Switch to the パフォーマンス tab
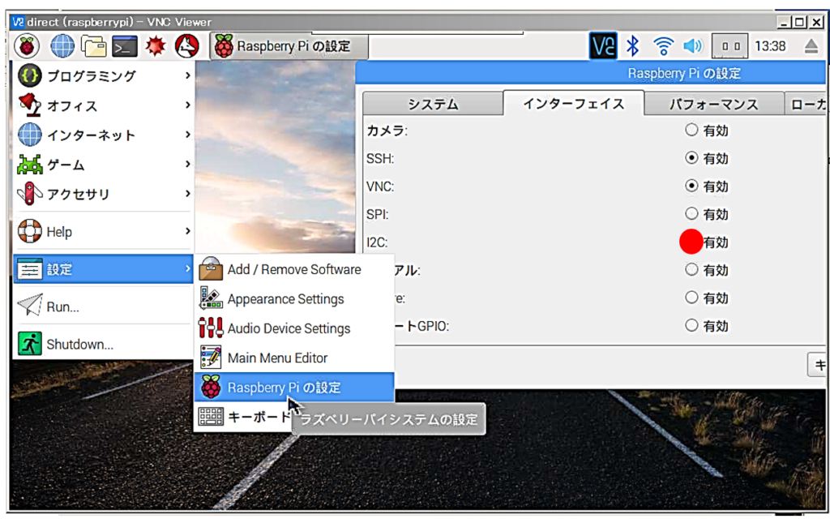This screenshot has height=523, width=830. click(714, 104)
